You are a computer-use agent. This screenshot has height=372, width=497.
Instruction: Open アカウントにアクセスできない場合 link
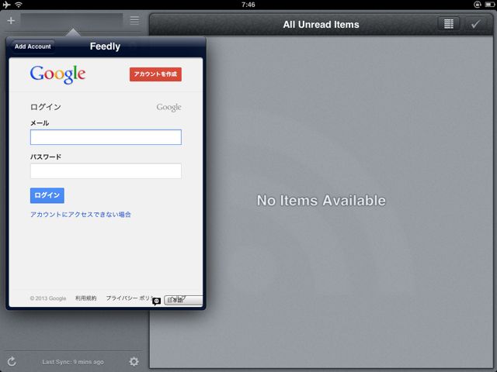(x=81, y=215)
